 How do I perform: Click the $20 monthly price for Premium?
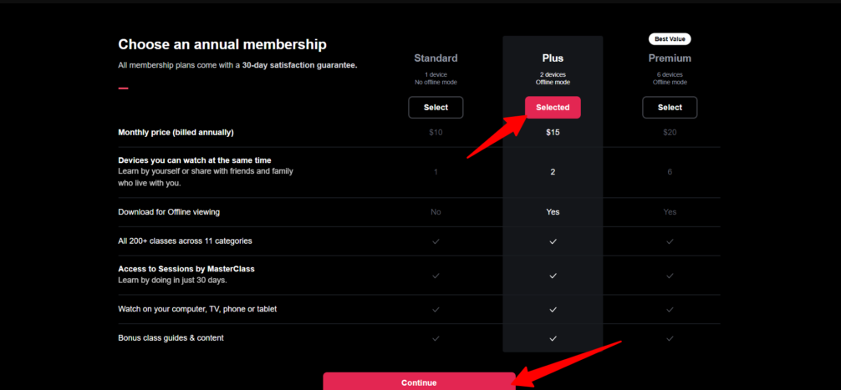[670, 133]
